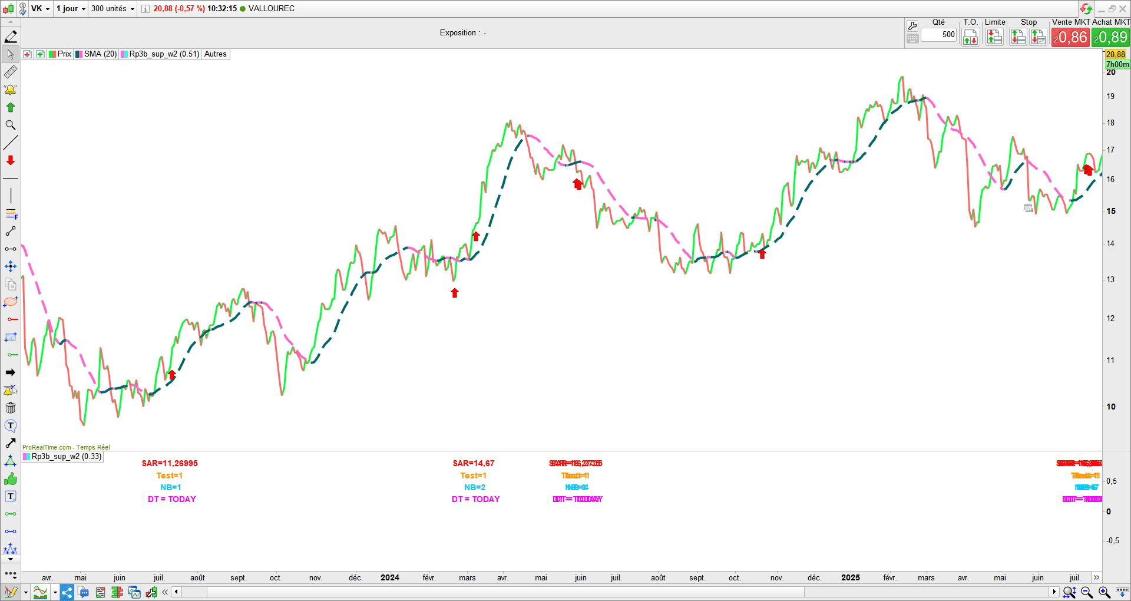Add an alert with the bell icon
Image resolution: width=1131 pixels, height=601 pixels.
(x=11, y=90)
